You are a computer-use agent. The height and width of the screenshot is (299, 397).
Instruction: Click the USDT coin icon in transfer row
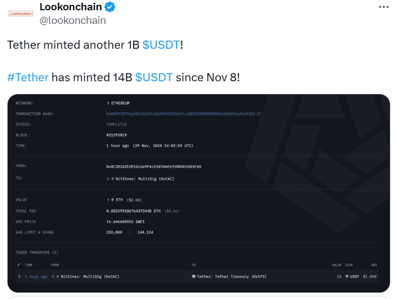347,277
